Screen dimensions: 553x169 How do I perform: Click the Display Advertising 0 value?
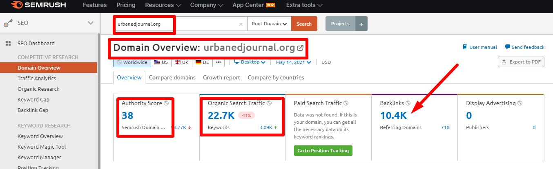(x=469, y=116)
